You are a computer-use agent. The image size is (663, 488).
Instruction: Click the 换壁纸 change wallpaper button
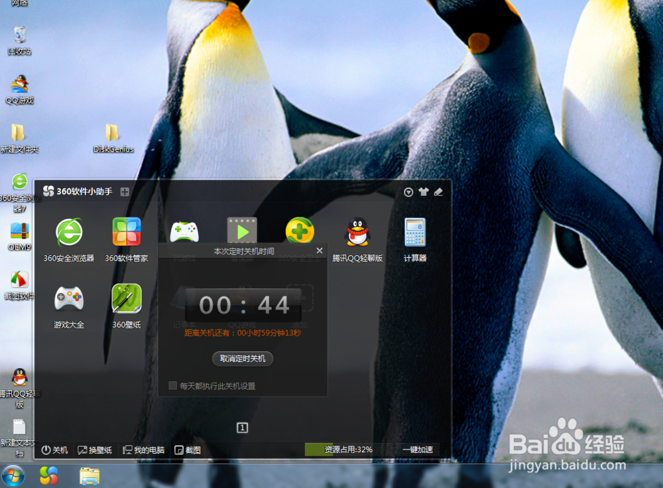click(x=95, y=450)
